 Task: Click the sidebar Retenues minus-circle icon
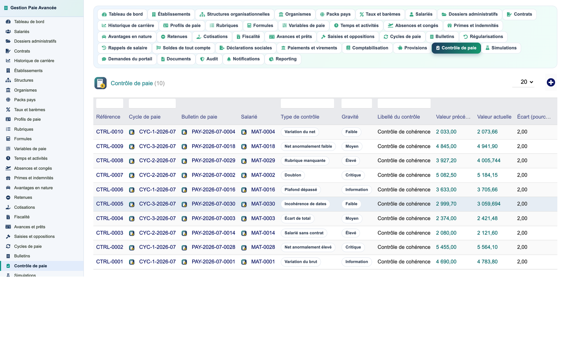pyautogui.click(x=8, y=197)
